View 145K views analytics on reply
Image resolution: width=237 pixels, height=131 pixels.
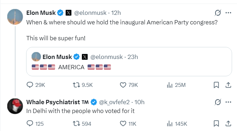(x=177, y=124)
